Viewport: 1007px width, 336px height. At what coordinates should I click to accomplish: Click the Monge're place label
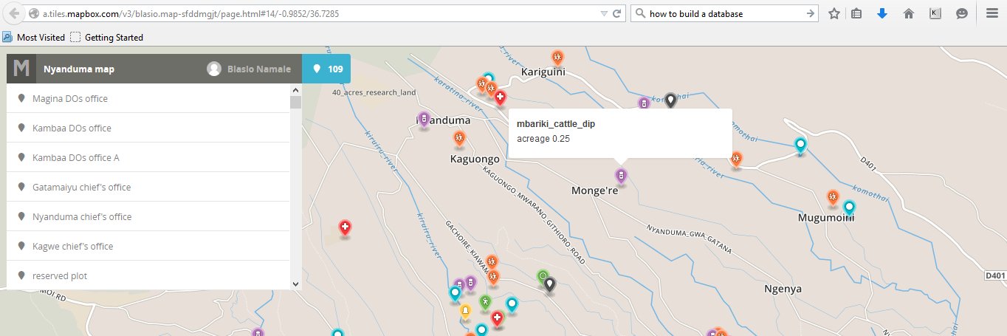point(594,191)
